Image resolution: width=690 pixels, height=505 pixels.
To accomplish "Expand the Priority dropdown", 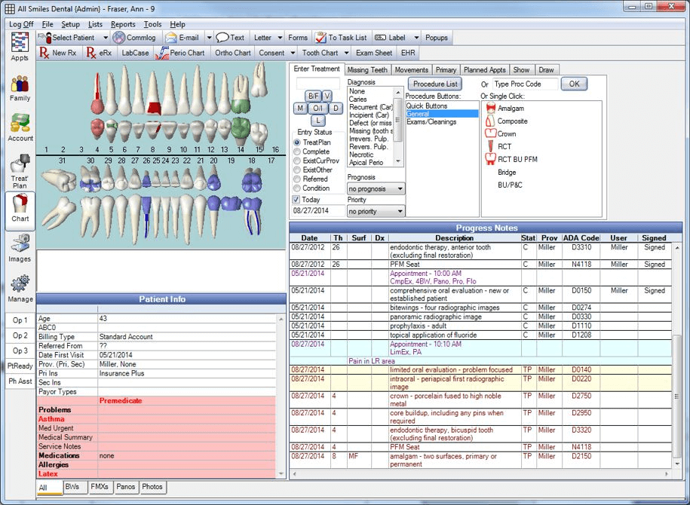I will [x=399, y=212].
